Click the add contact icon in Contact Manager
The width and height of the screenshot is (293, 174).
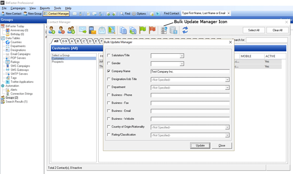point(52,30)
